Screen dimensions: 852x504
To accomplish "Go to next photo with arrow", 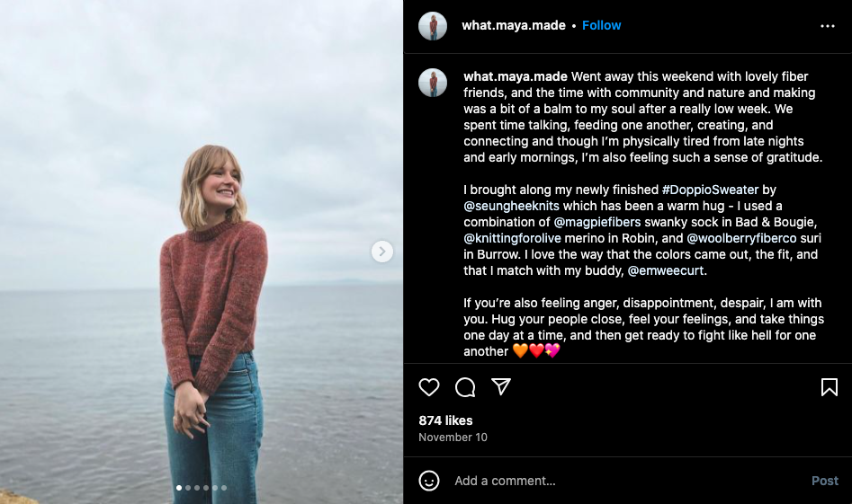I will click(382, 252).
